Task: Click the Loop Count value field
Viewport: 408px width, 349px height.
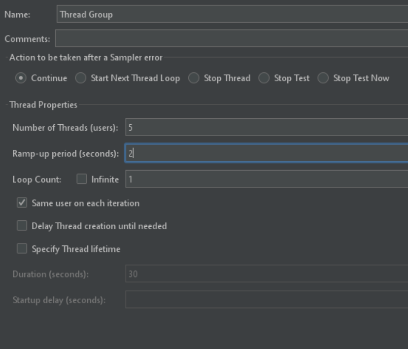Action: 267,179
